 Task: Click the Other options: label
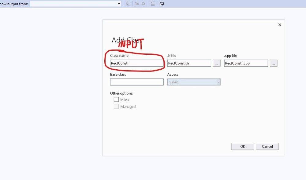[121, 93]
